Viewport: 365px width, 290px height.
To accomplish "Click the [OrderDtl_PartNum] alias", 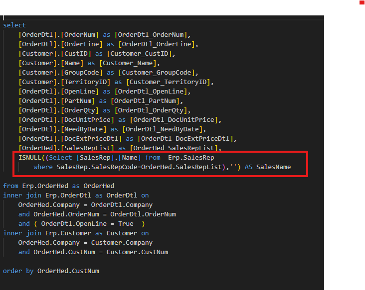I will tap(145, 101).
